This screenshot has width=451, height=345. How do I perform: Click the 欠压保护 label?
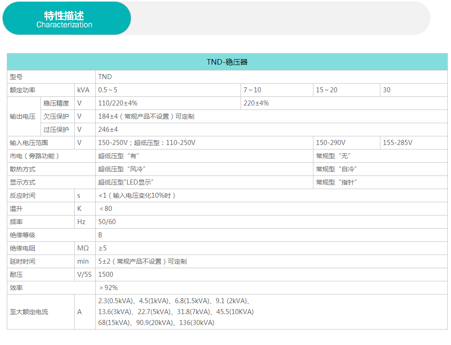click(56, 116)
